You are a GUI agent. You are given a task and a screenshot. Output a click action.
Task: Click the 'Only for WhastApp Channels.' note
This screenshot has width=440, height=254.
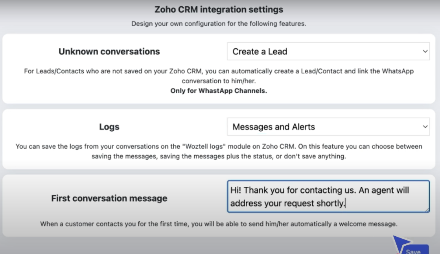[219, 91]
